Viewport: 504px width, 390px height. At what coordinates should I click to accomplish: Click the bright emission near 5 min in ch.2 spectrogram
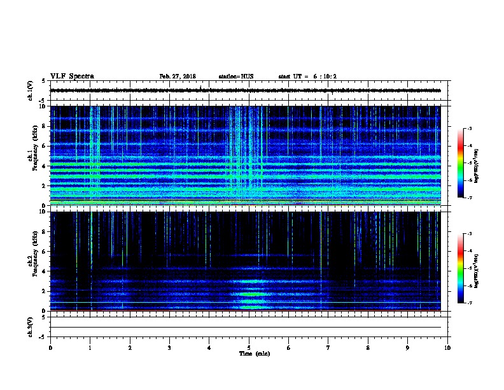tap(253, 294)
